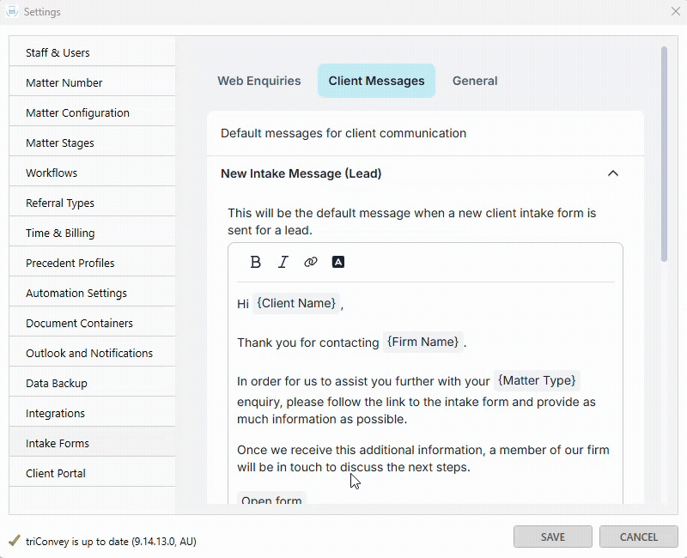Click the {Firm Name} placeholder tag

tap(423, 342)
